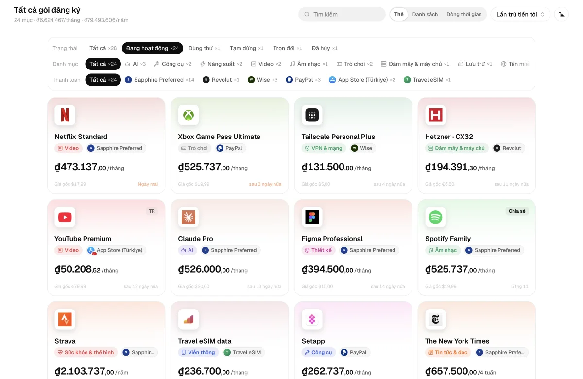Click the YouTube Premium play logo

click(x=65, y=217)
